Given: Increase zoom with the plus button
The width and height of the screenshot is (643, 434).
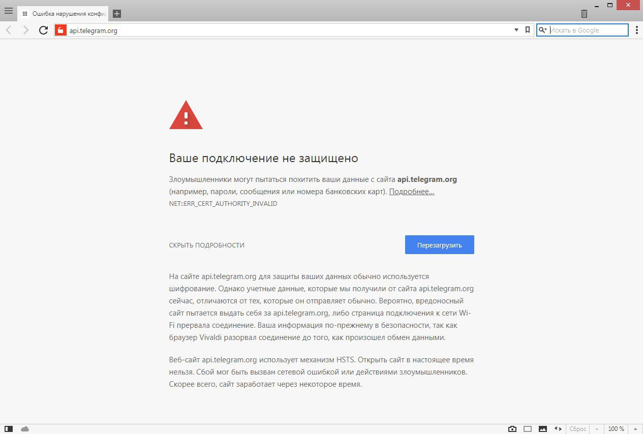Looking at the screenshot, I should [635, 429].
